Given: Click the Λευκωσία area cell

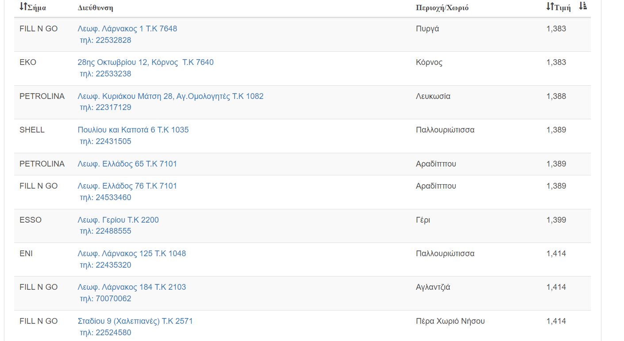Looking at the screenshot, I should [x=433, y=96].
